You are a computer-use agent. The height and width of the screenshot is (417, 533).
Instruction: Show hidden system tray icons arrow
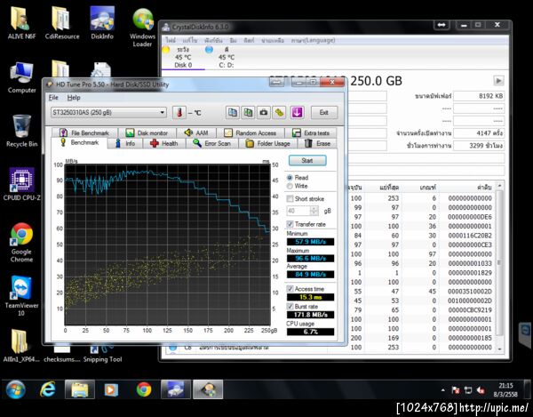coord(442,390)
